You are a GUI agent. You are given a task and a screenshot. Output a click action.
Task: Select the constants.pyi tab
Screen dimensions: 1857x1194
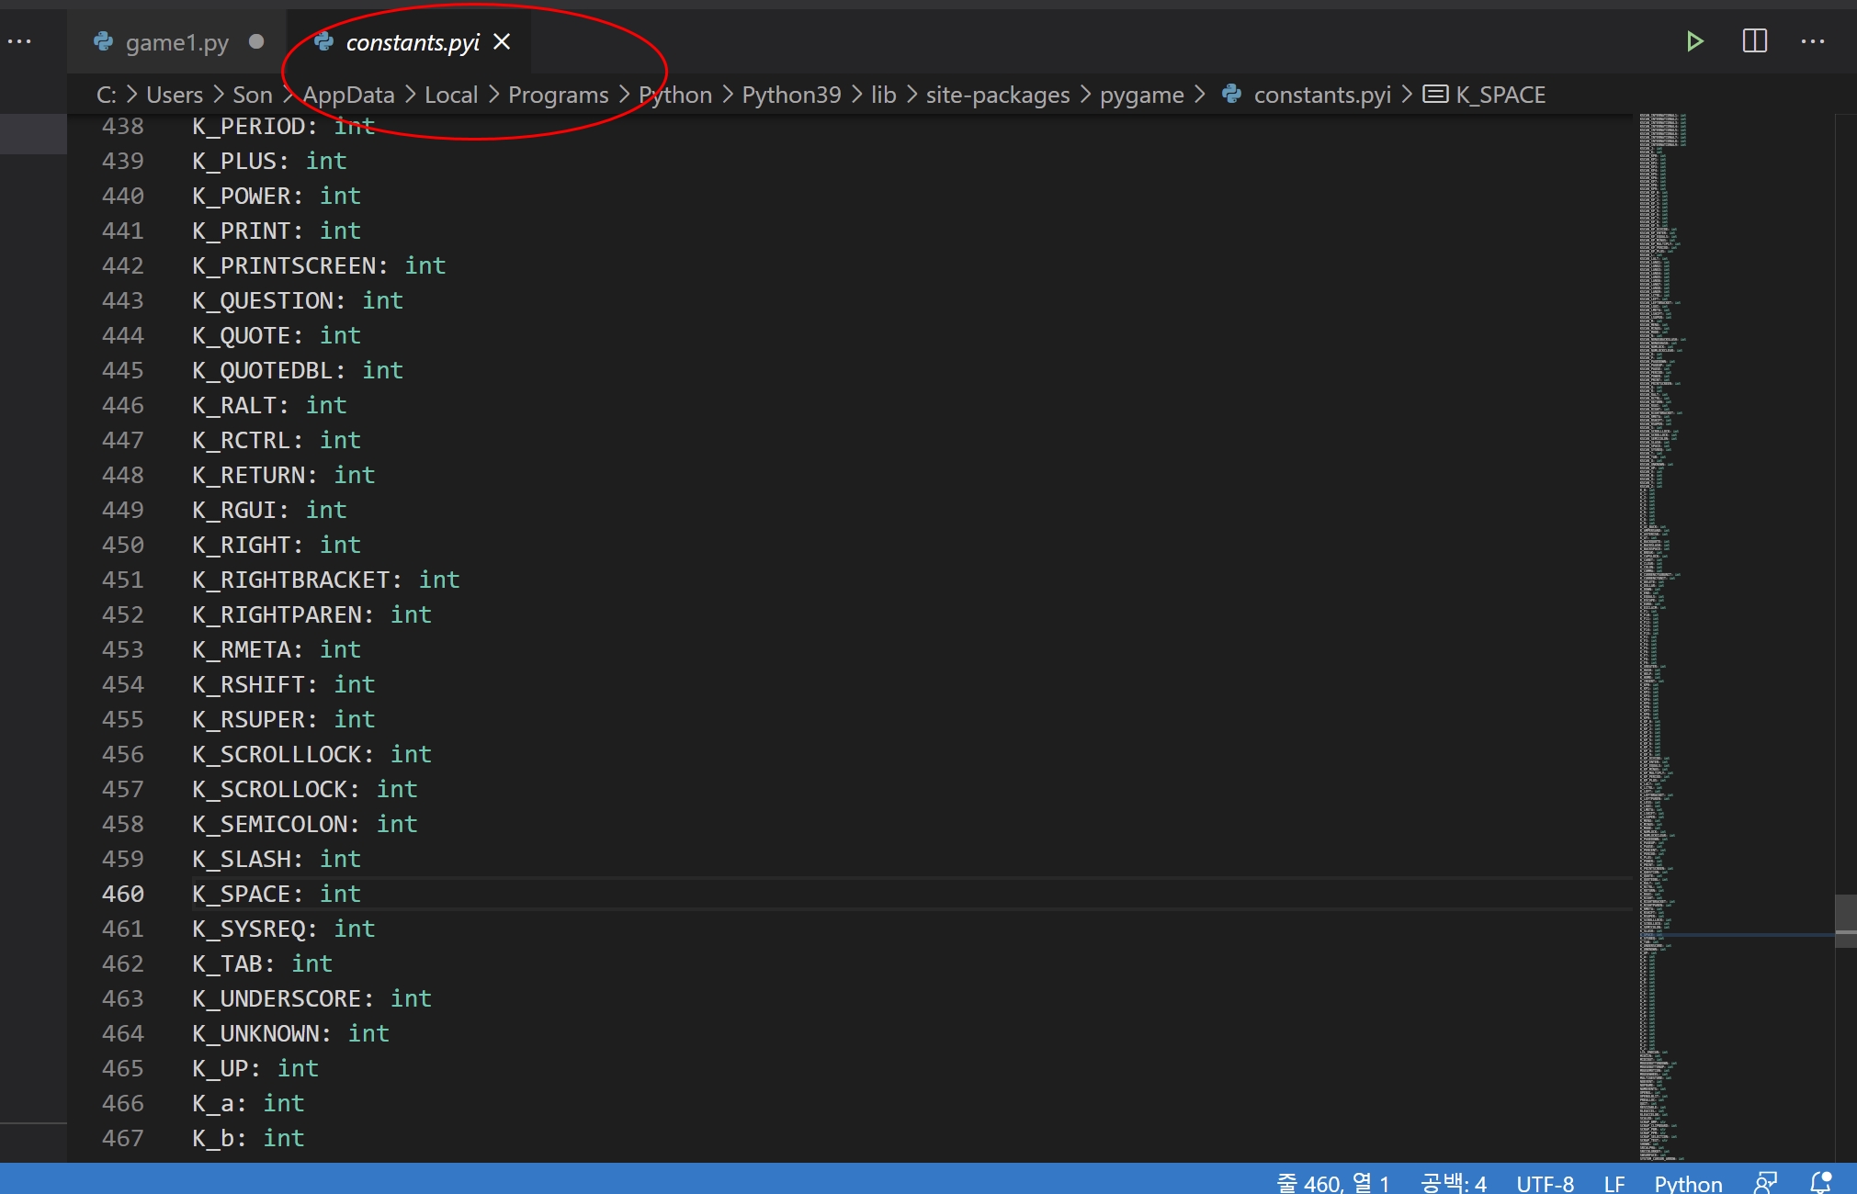pyautogui.click(x=412, y=42)
